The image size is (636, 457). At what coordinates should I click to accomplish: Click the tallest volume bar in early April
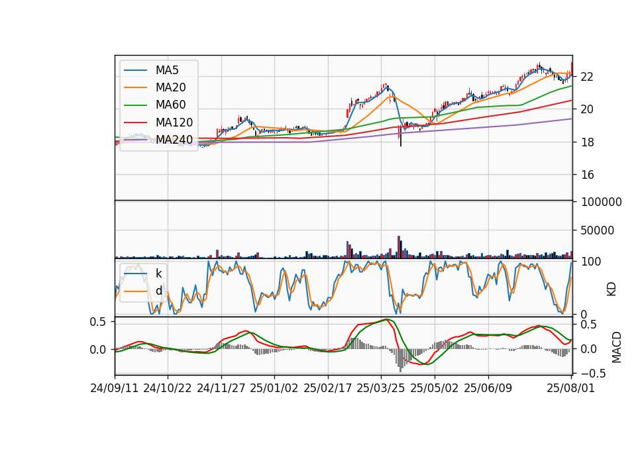click(x=399, y=247)
